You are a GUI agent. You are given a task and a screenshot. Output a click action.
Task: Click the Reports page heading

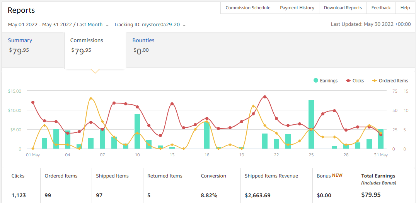click(21, 10)
